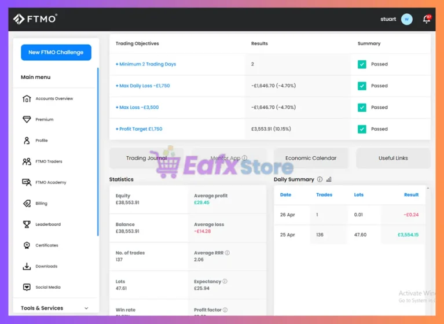Viewport: 444px width, 324px height.
Task: Click the Equity £38,553.91 value
Action: pos(127,203)
